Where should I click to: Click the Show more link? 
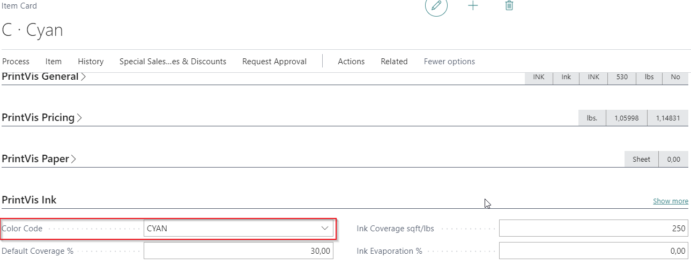click(x=670, y=201)
